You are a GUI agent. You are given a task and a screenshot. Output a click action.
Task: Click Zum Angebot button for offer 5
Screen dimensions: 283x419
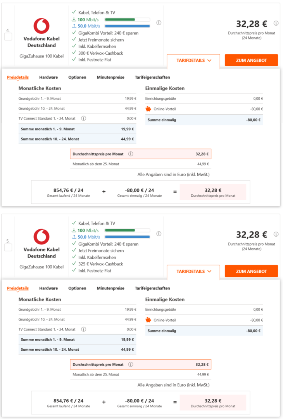tap(251, 272)
